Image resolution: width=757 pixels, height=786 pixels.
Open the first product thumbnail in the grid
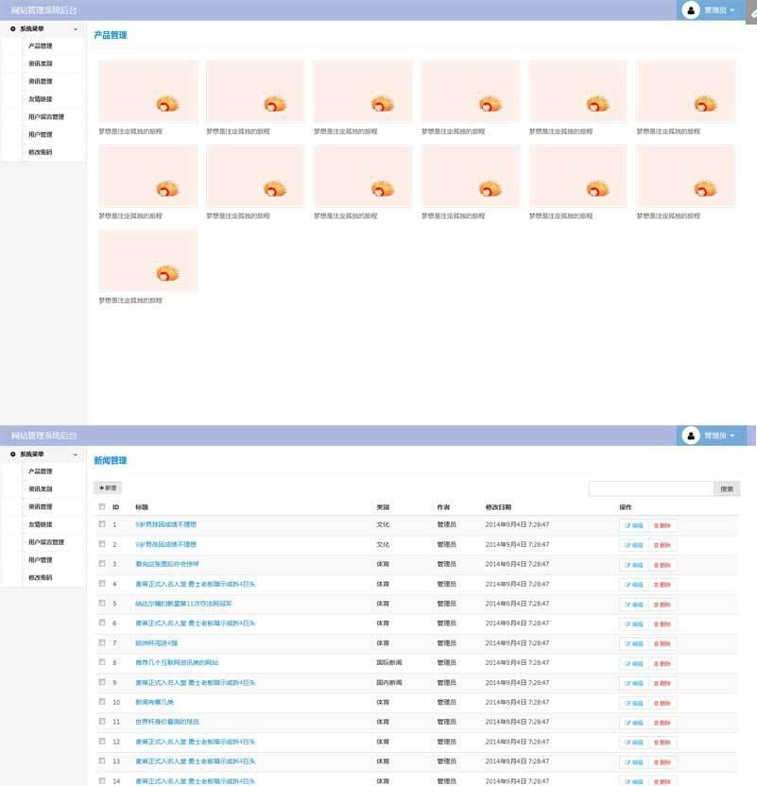coord(148,92)
